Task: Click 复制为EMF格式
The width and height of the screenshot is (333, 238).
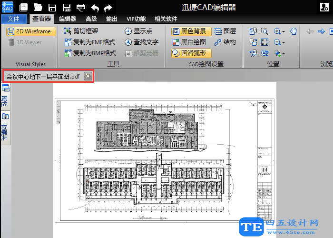Action: [90, 42]
